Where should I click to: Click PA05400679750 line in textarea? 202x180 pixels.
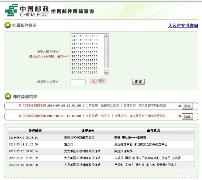85,64
